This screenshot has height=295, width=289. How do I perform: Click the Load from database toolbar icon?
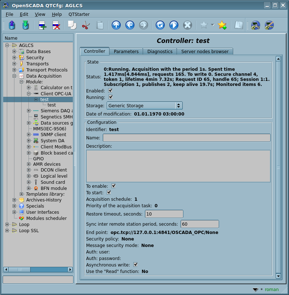click(12, 25)
